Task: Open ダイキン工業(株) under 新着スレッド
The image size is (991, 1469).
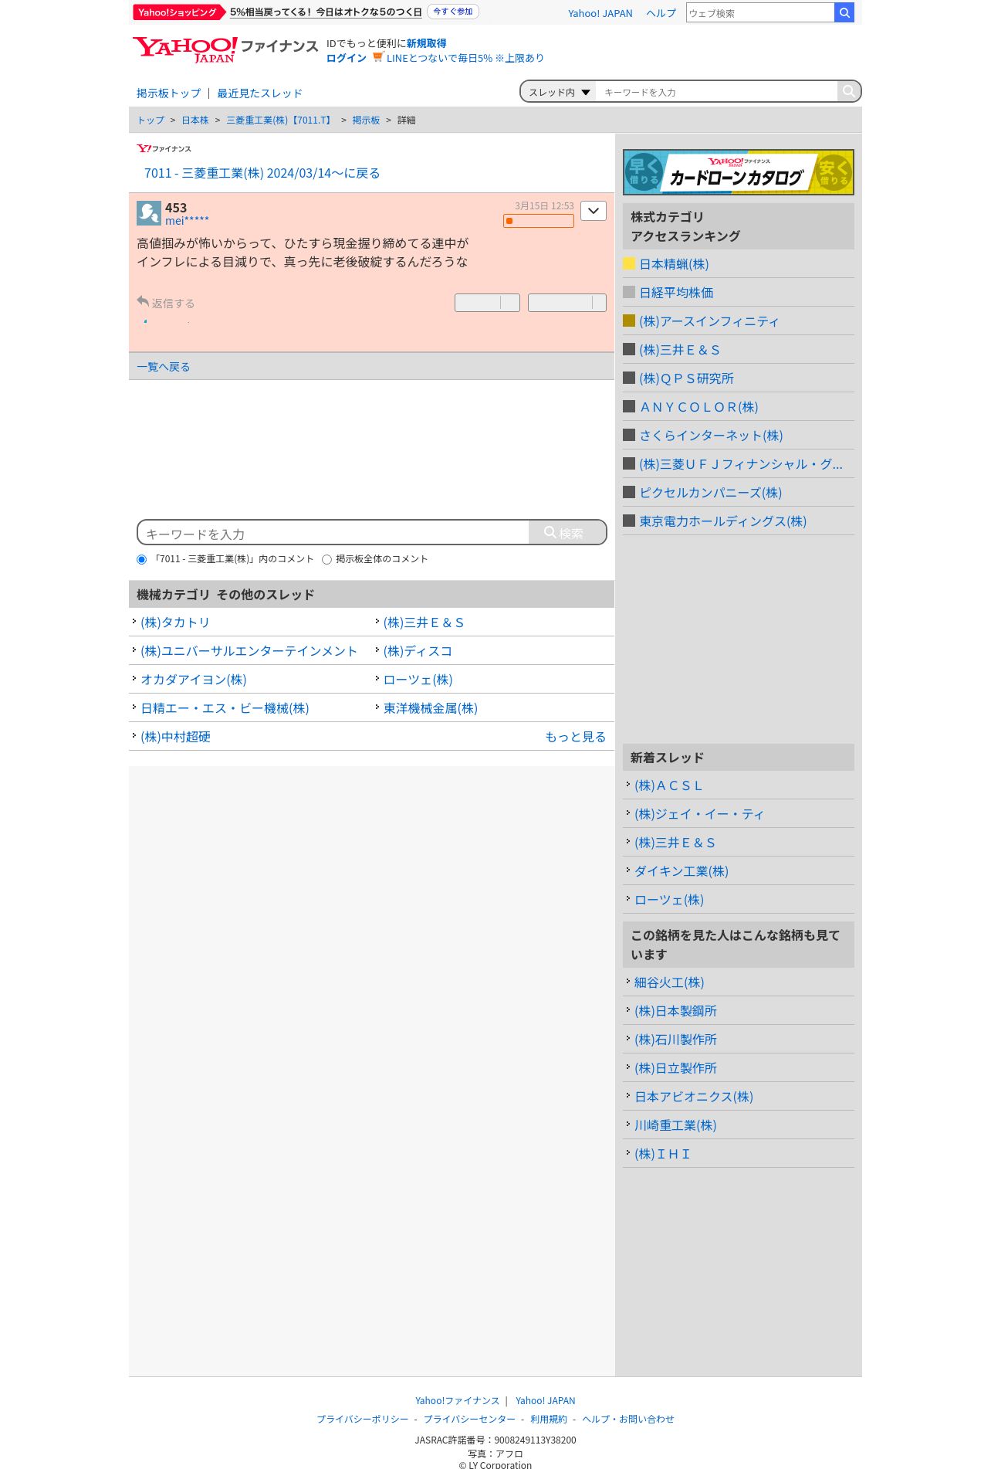Action: 682,871
